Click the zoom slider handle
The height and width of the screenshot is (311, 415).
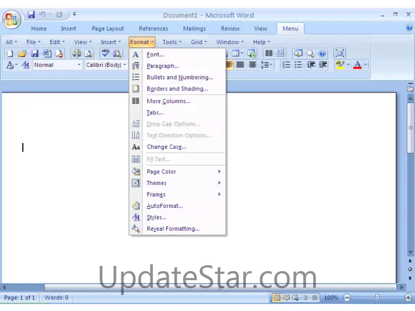377,298
